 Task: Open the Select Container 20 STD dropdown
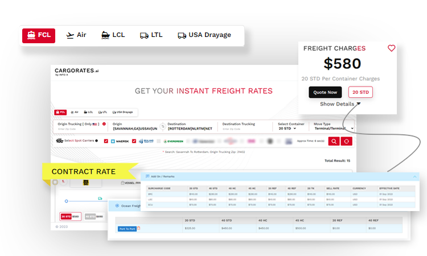tap(288, 129)
